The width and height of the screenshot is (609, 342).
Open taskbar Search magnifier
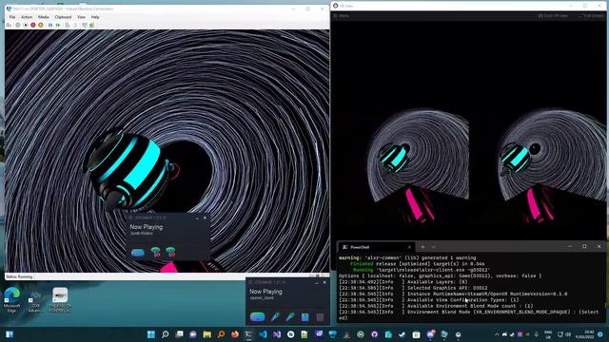coord(165,334)
